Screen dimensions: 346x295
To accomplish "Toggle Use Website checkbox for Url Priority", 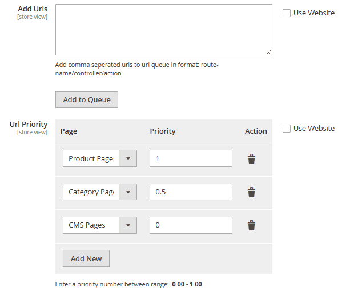I will 287,129.
